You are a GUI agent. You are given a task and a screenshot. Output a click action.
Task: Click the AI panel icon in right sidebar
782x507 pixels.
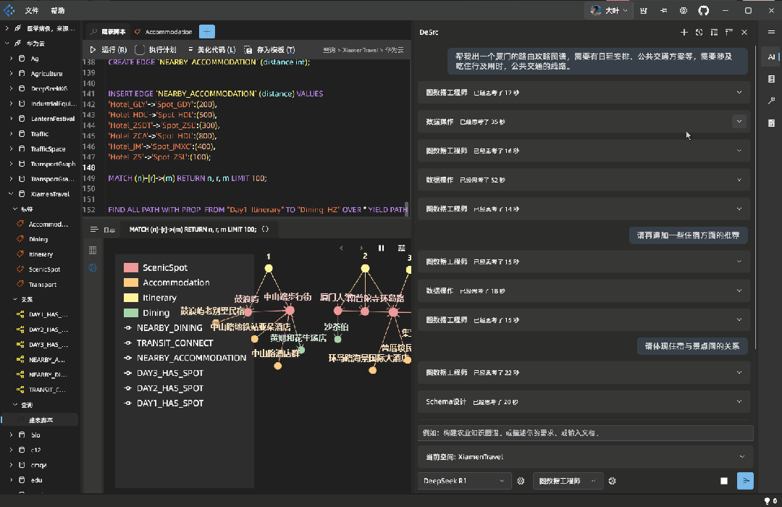tap(771, 56)
